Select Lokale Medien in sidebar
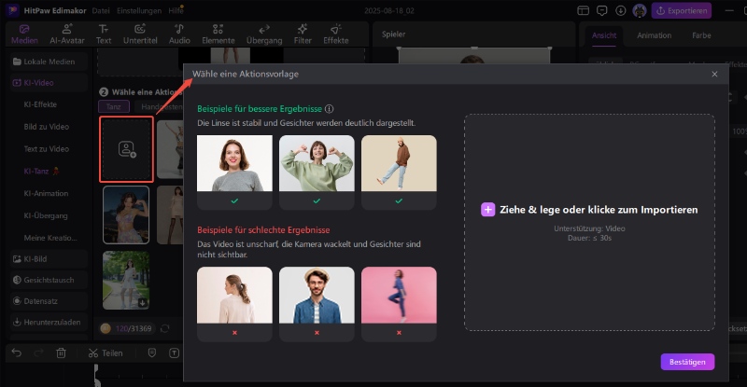This screenshot has width=747, height=387. coord(49,62)
